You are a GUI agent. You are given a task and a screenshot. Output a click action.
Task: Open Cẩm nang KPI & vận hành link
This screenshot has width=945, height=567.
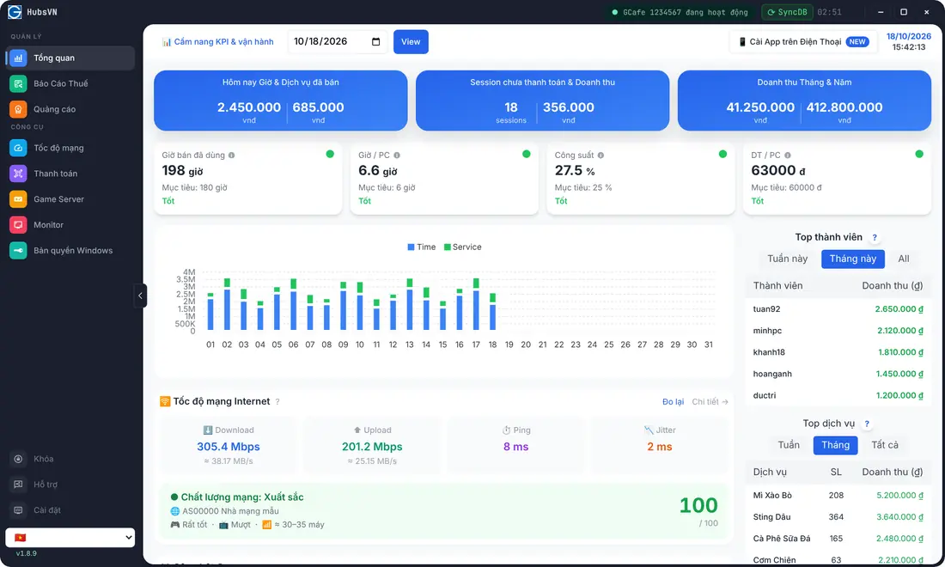point(217,41)
